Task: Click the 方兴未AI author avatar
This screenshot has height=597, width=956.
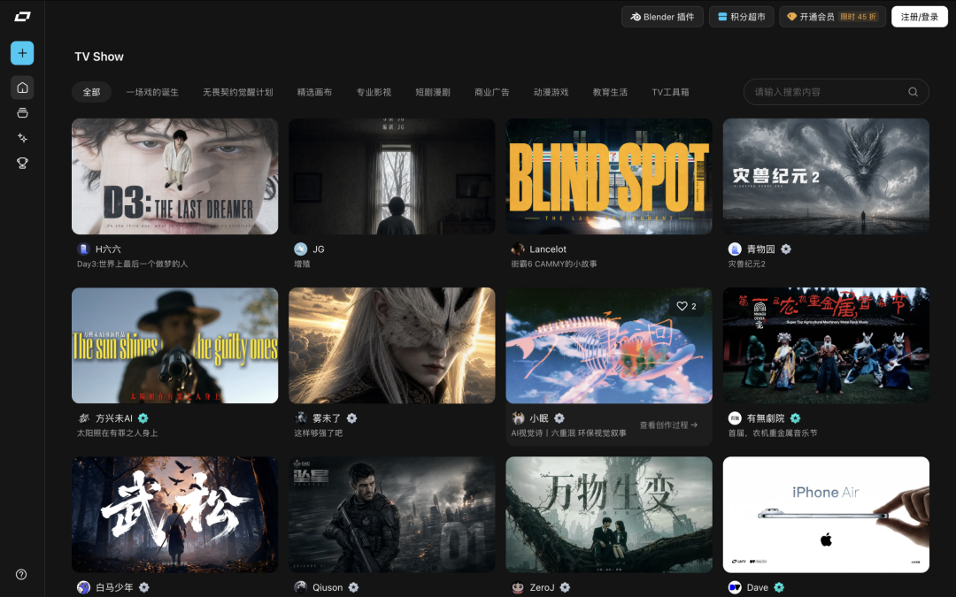Action: click(x=83, y=417)
